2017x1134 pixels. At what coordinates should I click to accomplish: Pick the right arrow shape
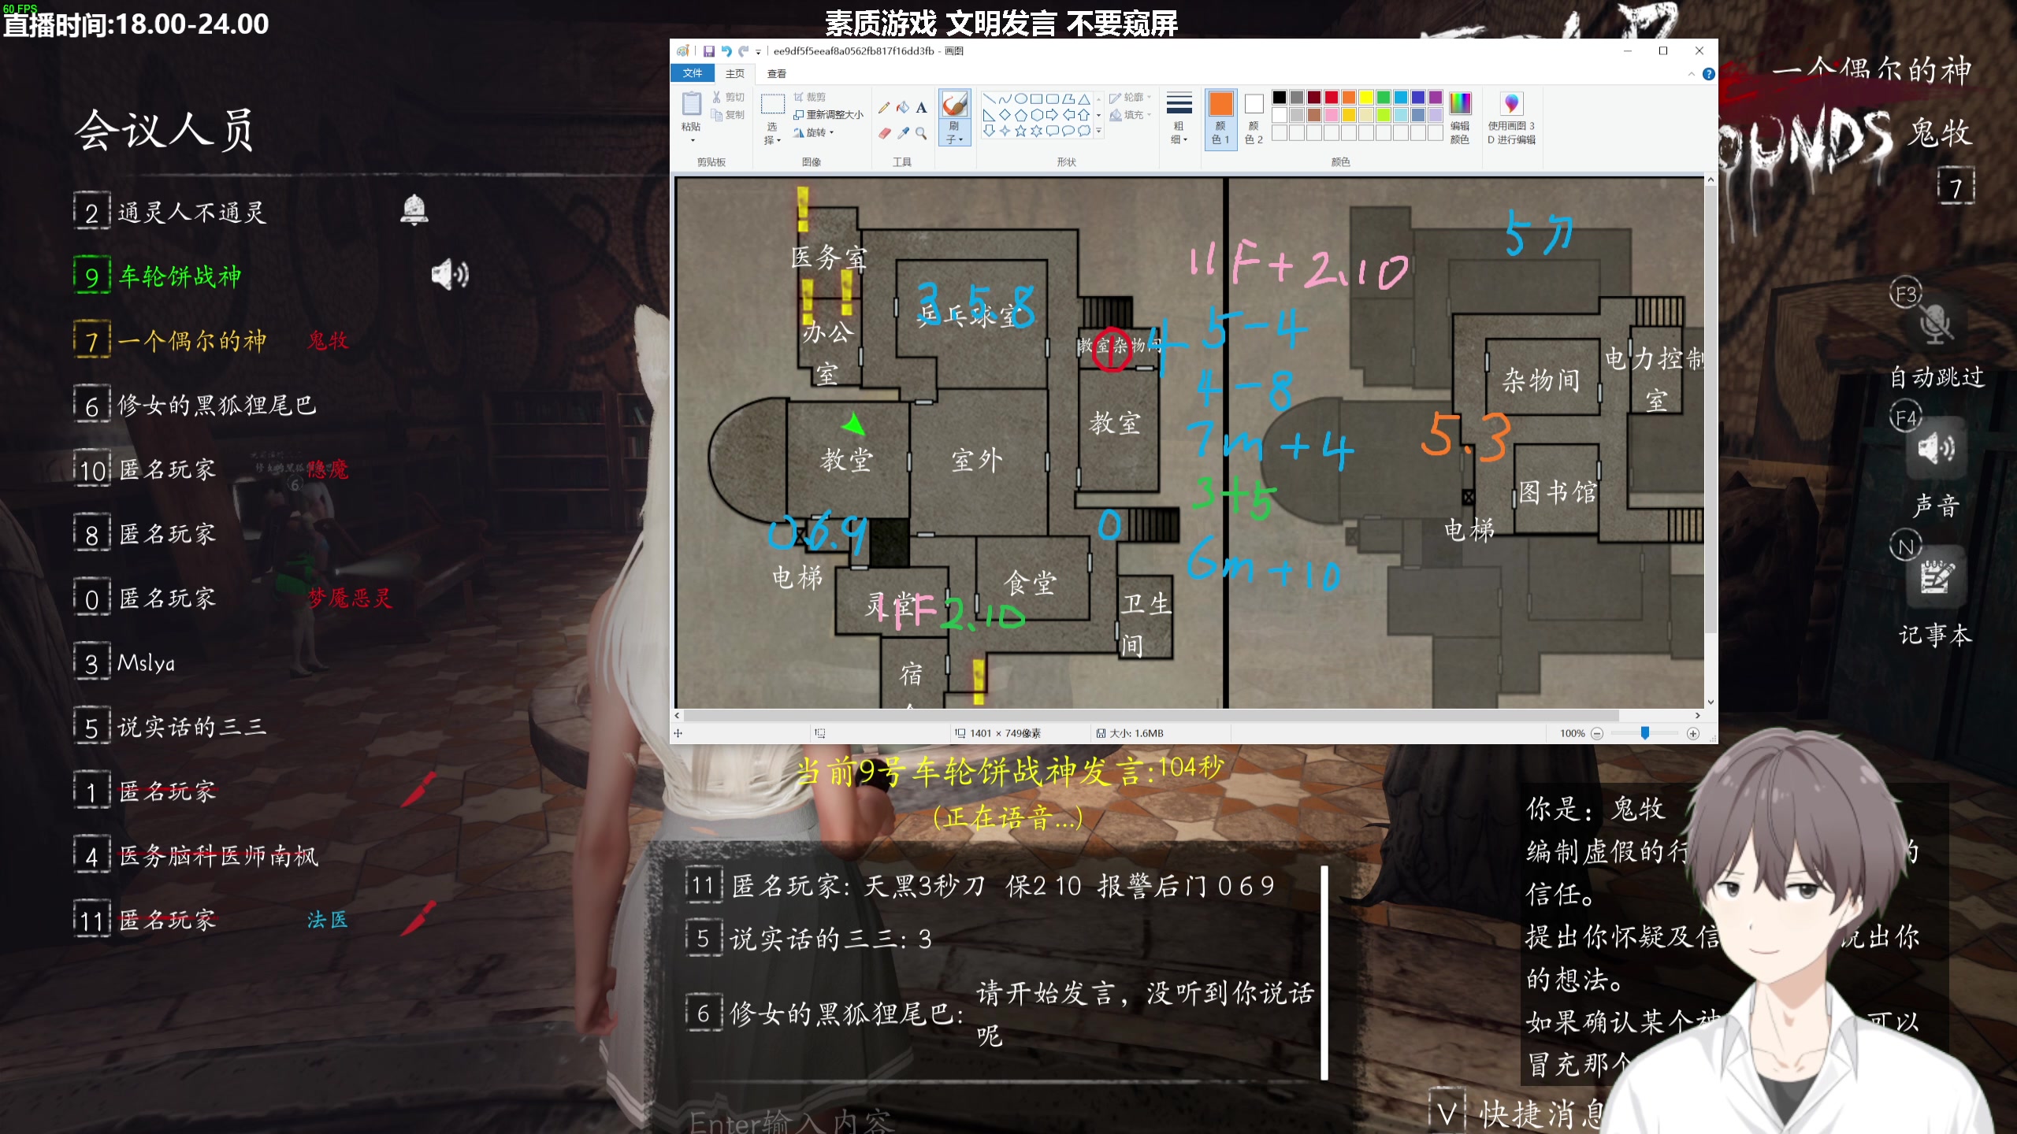click(x=1052, y=115)
